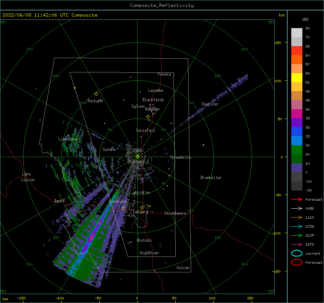Select the 80 dBZ color swatch
Screen dimensions: 324x303
click(297, 33)
